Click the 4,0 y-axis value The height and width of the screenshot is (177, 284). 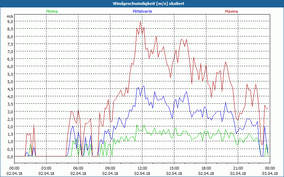[x=10, y=96]
